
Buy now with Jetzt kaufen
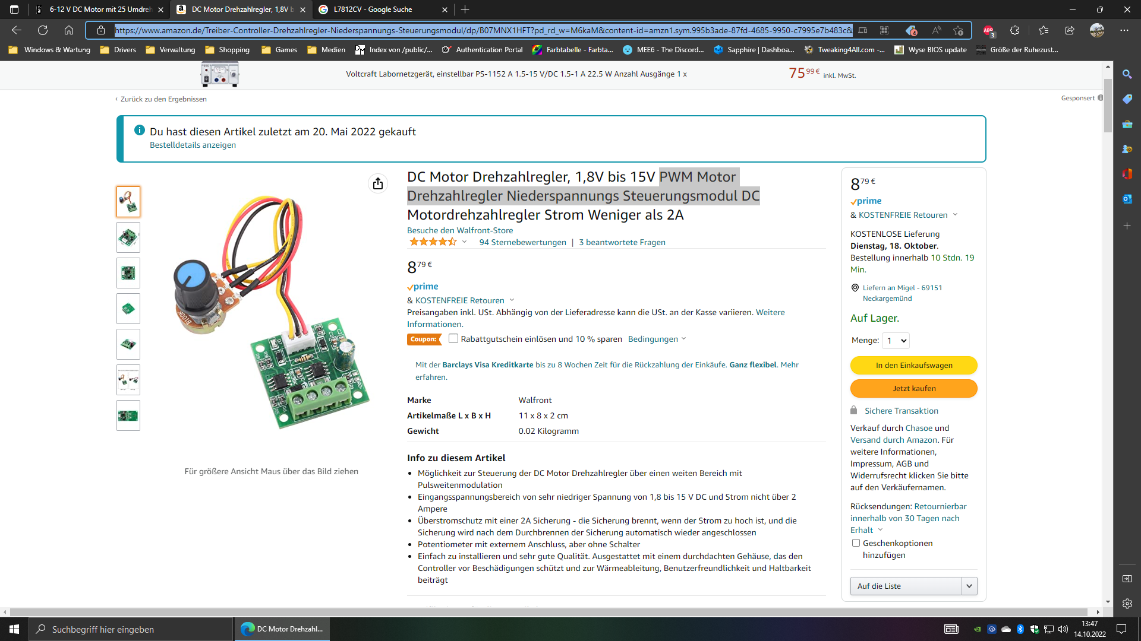[913, 389]
